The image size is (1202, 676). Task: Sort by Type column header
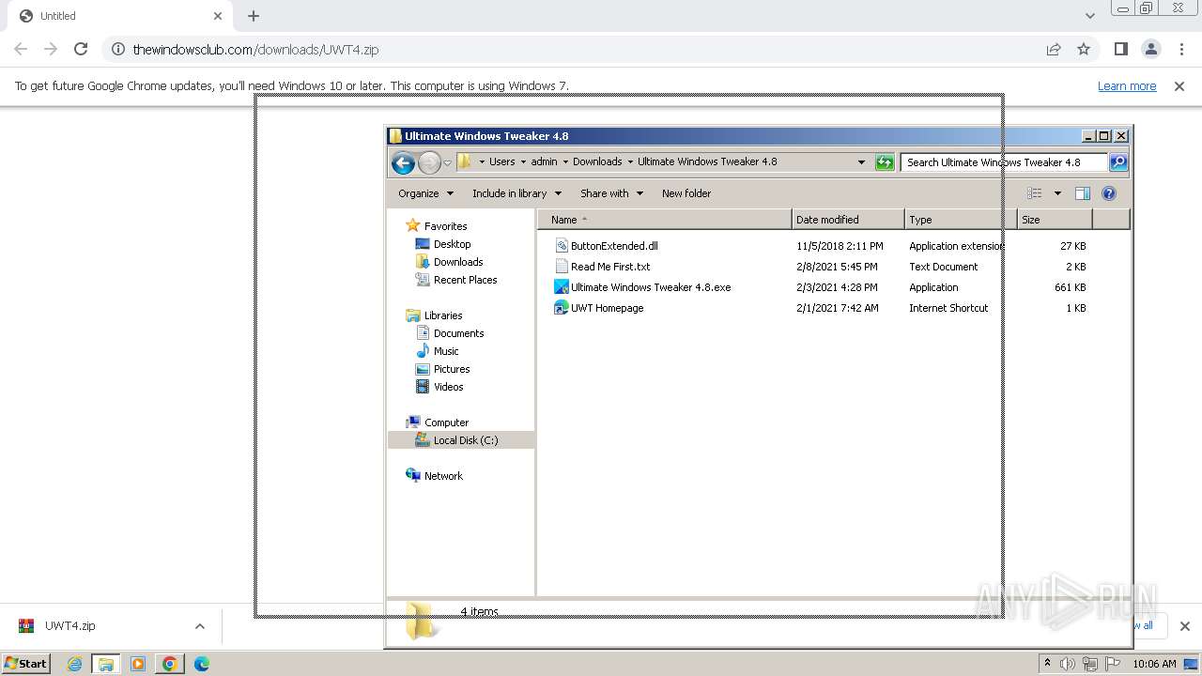[x=961, y=220]
